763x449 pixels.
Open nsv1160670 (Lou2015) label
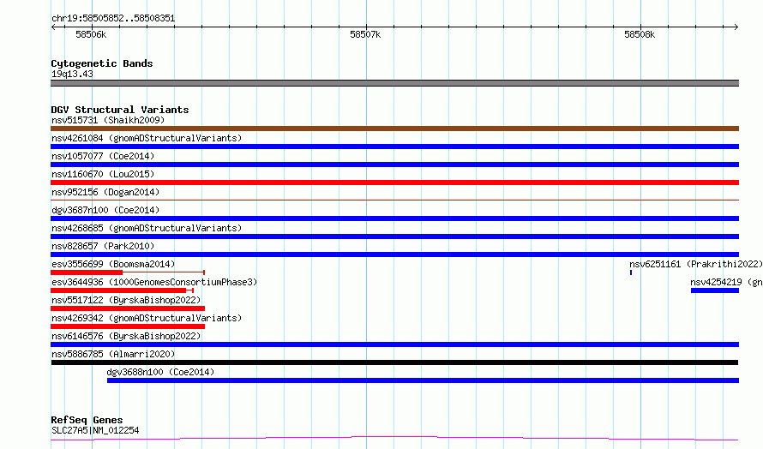pyautogui.click(x=103, y=174)
